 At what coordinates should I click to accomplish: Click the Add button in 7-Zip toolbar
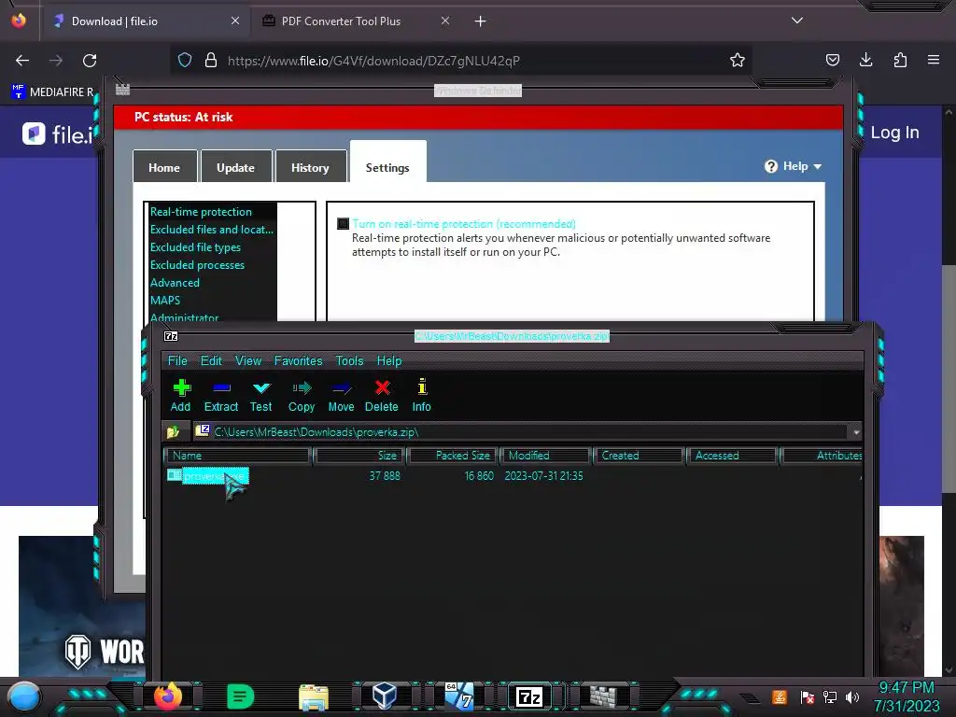181,396
